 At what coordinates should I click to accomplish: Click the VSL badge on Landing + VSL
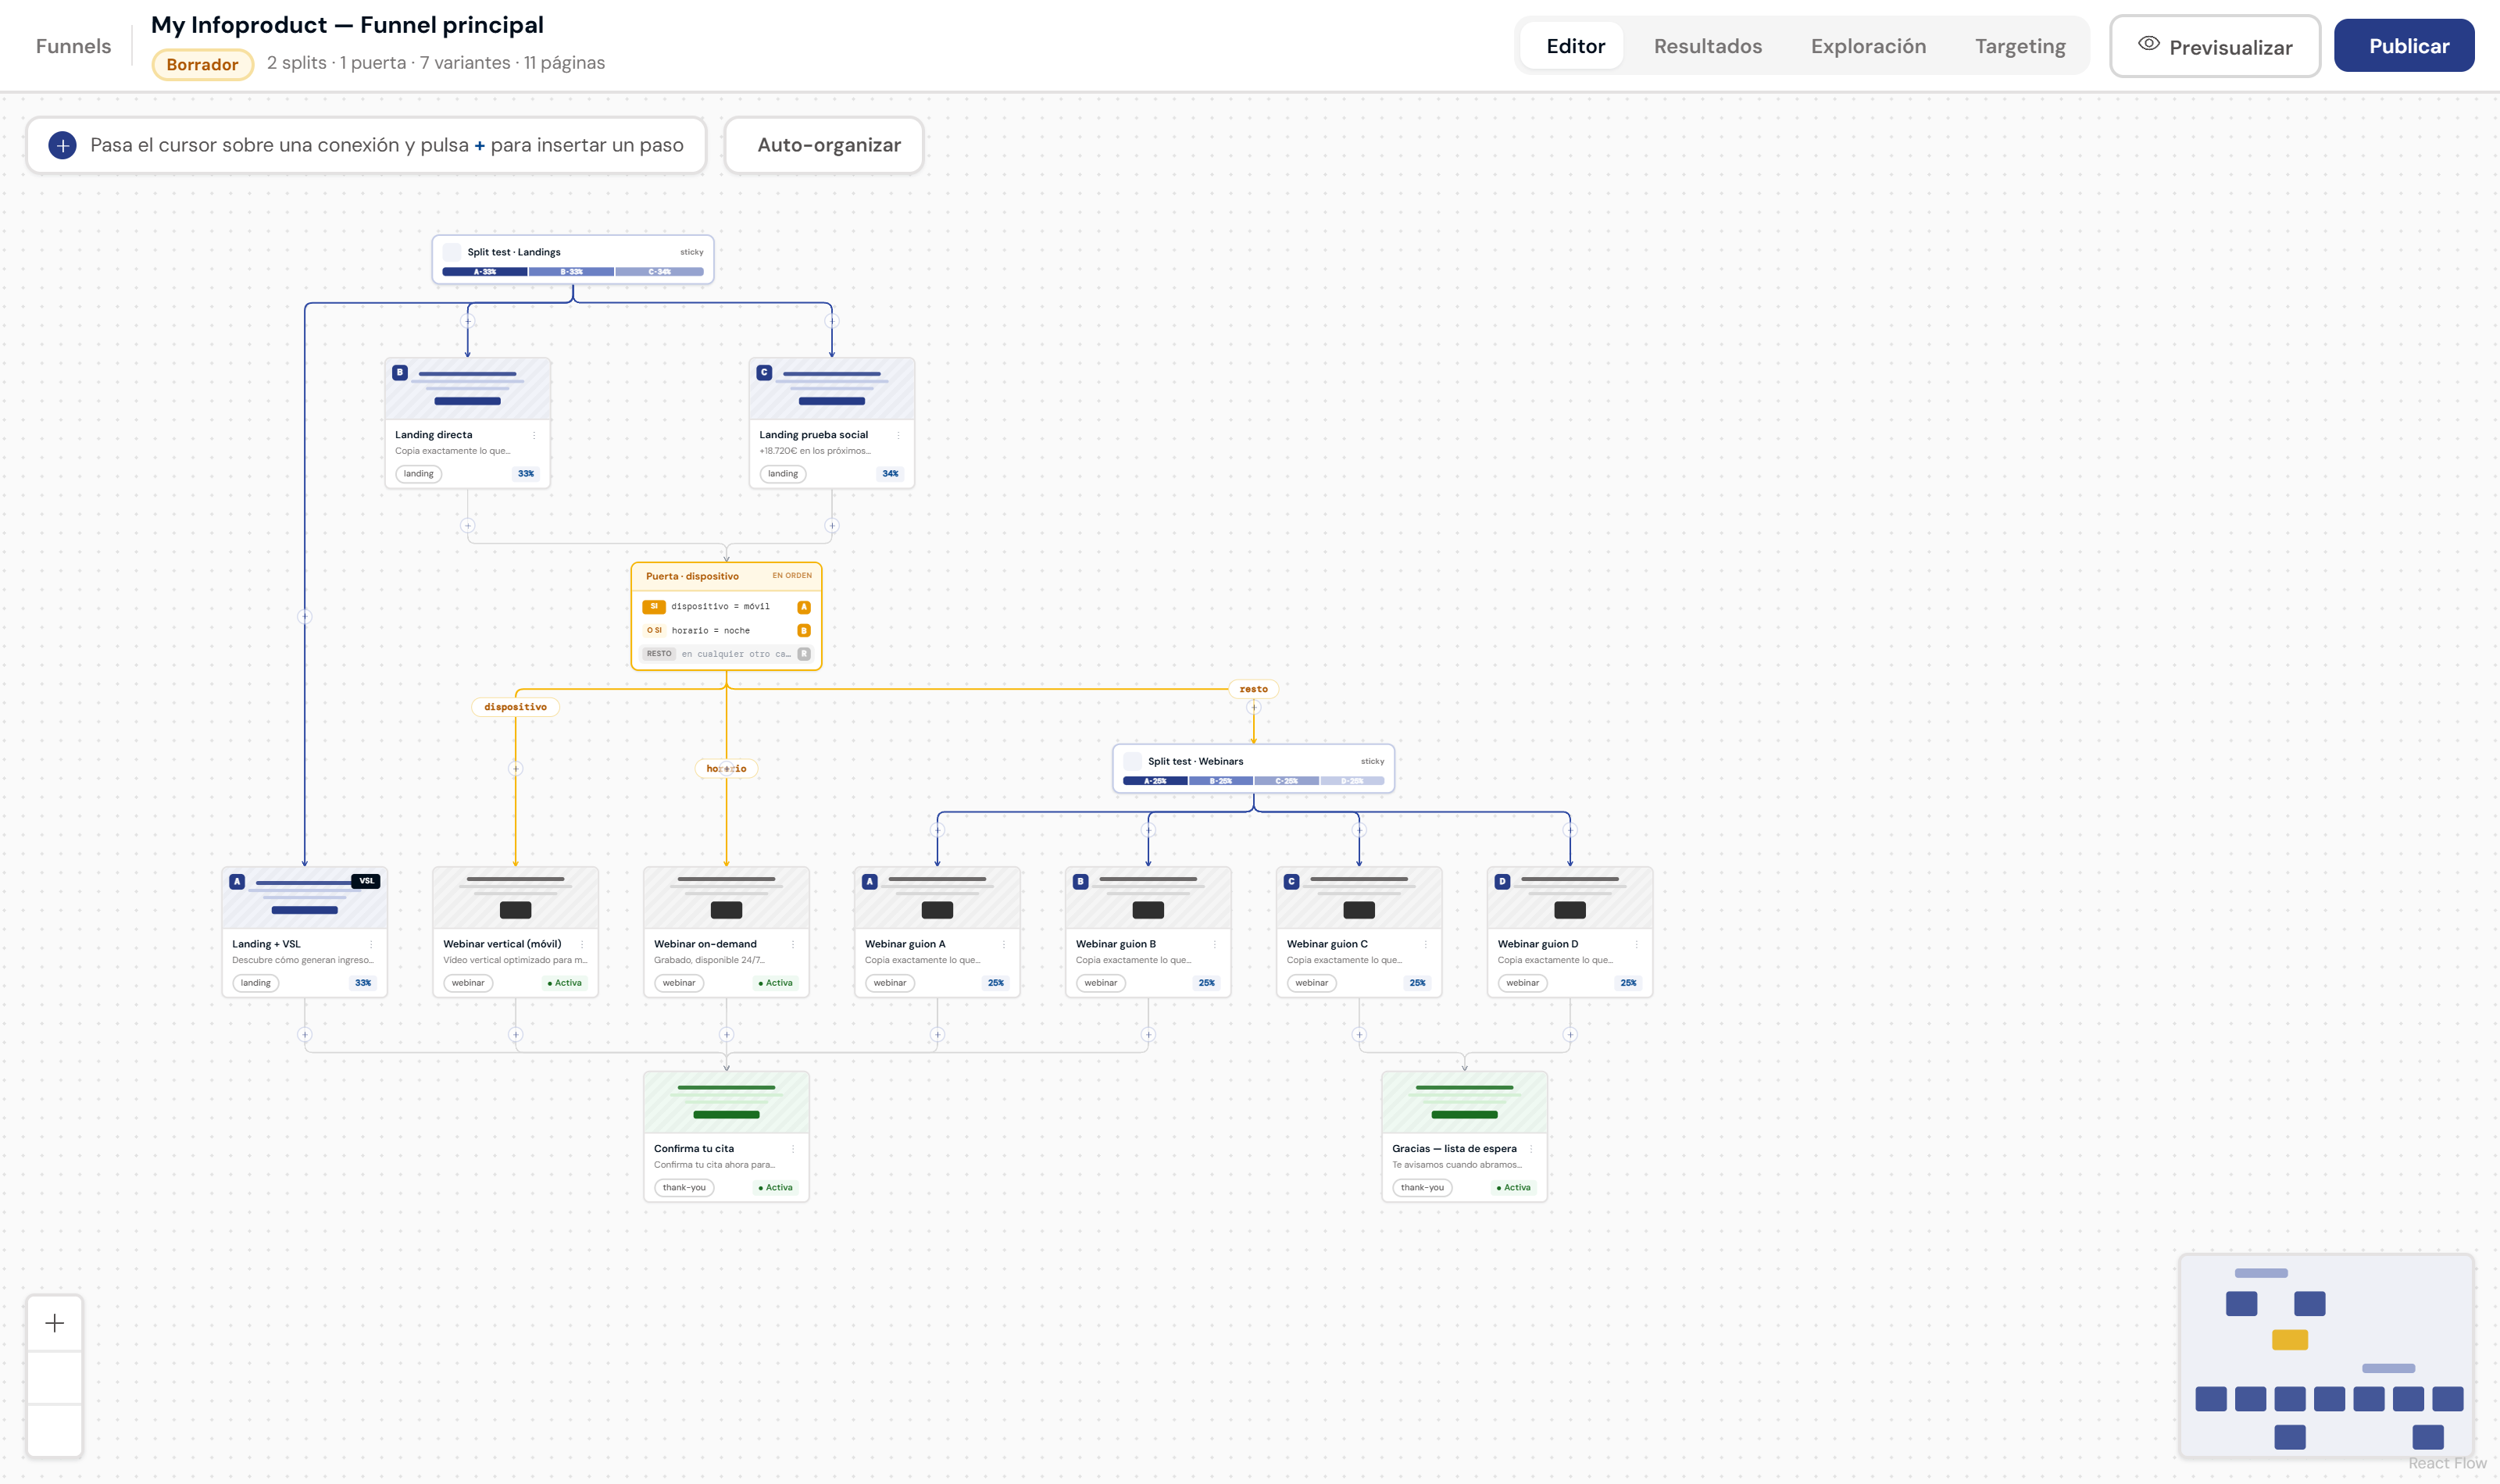pyautogui.click(x=366, y=881)
